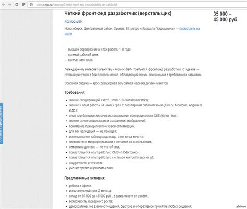Click the 'Основная задача' paragraph

point(116,83)
